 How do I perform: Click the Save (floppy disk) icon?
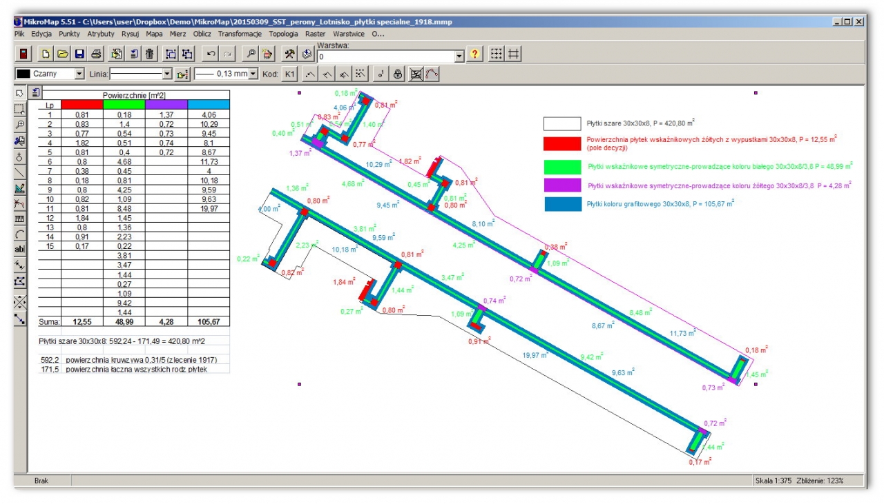[x=79, y=54]
